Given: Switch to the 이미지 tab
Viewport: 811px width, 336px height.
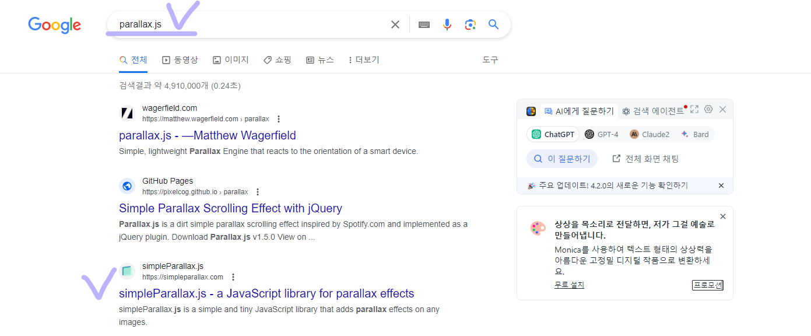Looking at the screenshot, I should pos(231,60).
